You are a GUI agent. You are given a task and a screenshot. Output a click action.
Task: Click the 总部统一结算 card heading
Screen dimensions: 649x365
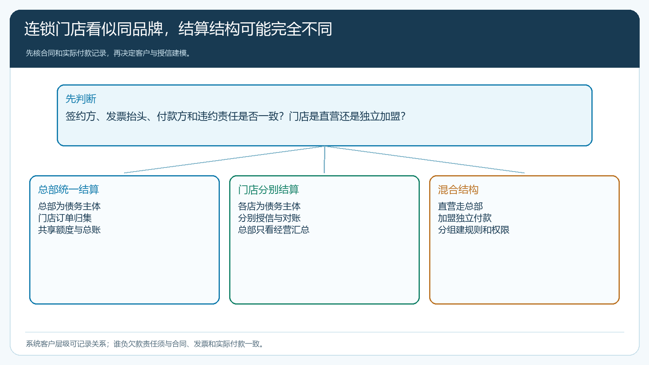coord(69,189)
